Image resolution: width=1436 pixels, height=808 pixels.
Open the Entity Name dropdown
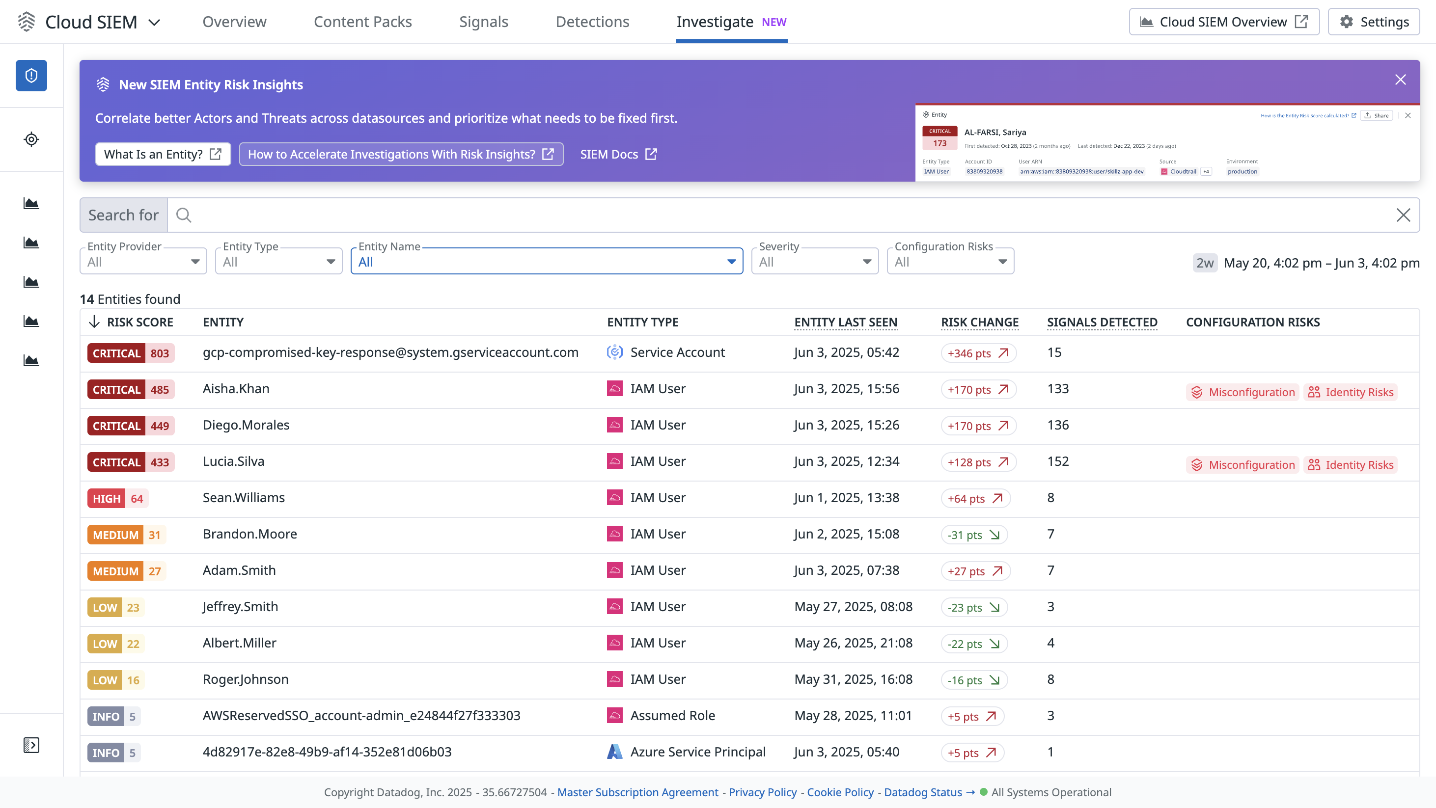547,261
